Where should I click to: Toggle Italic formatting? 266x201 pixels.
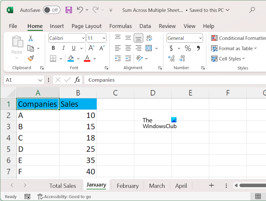click(63, 48)
